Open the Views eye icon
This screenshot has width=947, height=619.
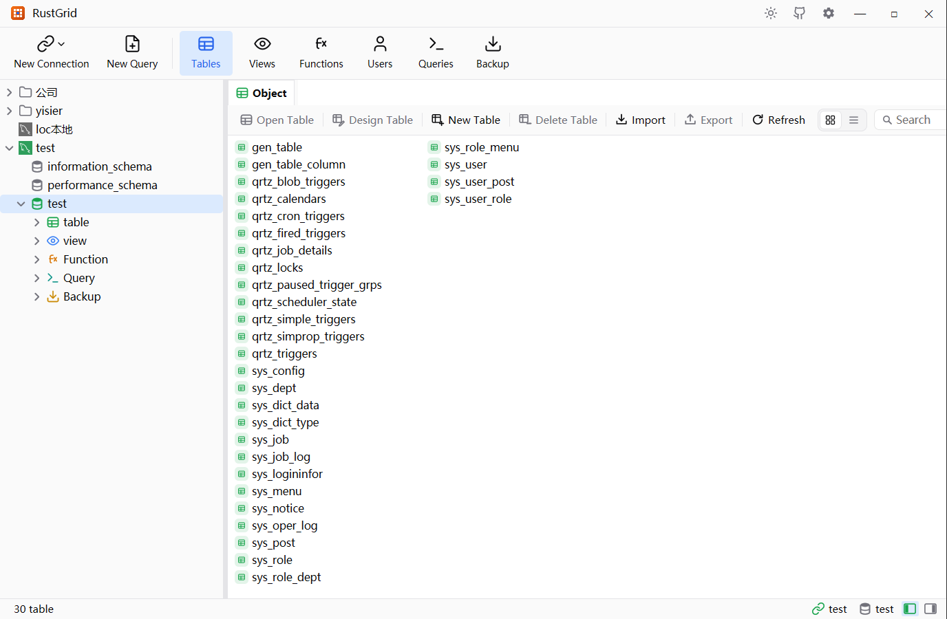click(262, 44)
